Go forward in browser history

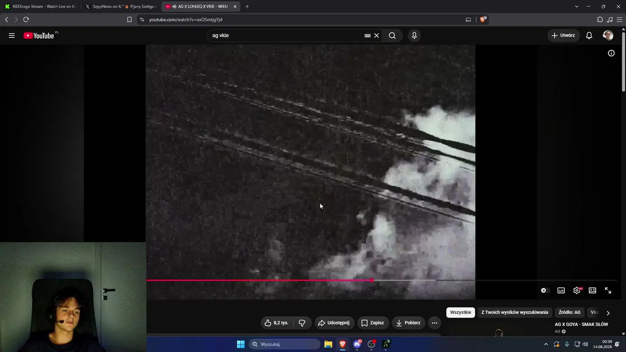(16, 20)
